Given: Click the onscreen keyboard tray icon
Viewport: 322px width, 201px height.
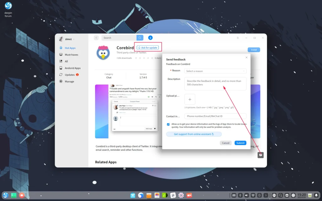Looking at the screenshot, I should pyautogui.click(x=234, y=195).
